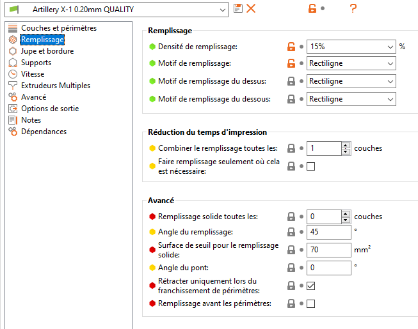This screenshot has width=418, height=329.
Task: Go to Couches et périmètres page
Action: (x=59, y=28)
